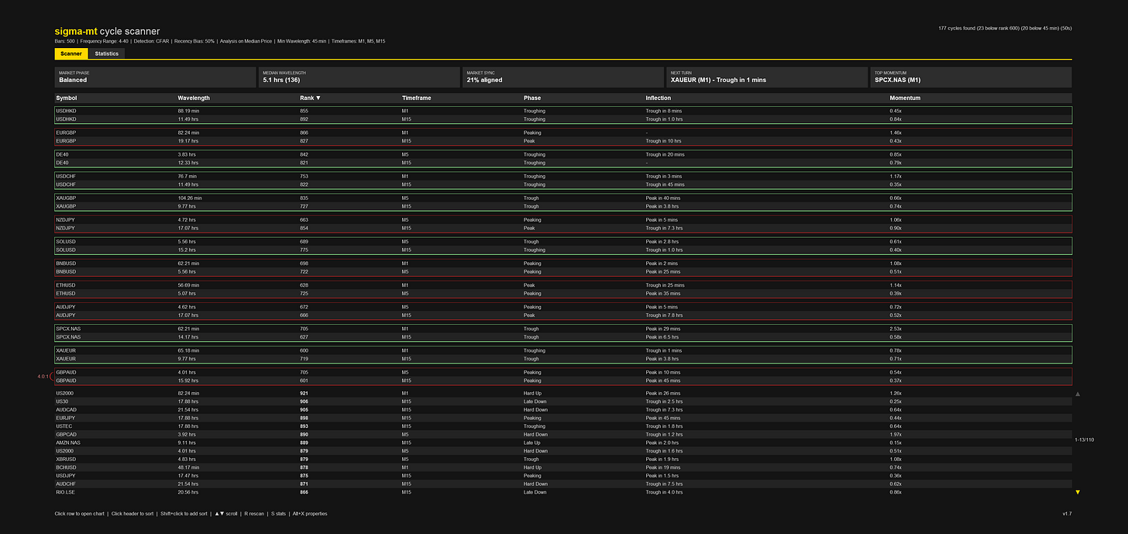Click the scroll up triangle arrow
This screenshot has height=534, width=1128.
click(1078, 394)
